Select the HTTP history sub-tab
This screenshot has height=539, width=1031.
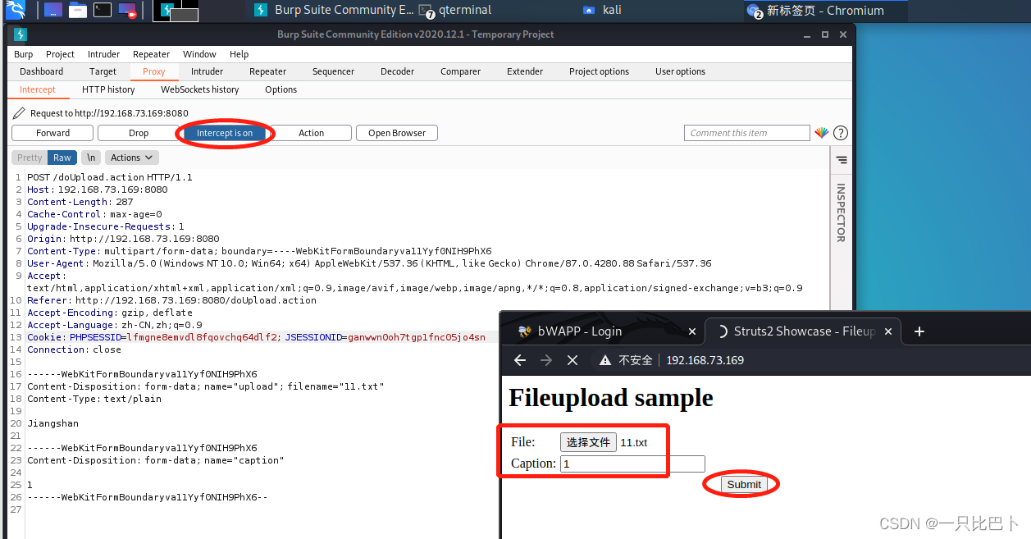[108, 89]
